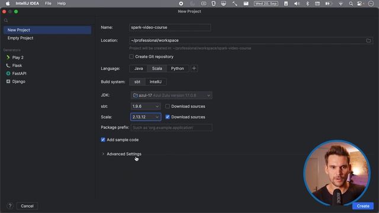The image size is (379, 213).
Task: Click the search icon above the project list
Action: coord(6,21)
